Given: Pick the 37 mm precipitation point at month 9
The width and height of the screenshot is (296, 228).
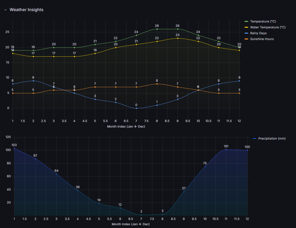Looking at the screenshot, I should pyautogui.click(x=184, y=192).
